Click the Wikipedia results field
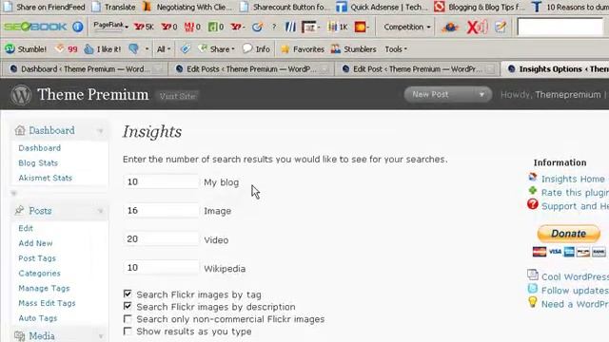The width and height of the screenshot is (609, 342). (161, 268)
